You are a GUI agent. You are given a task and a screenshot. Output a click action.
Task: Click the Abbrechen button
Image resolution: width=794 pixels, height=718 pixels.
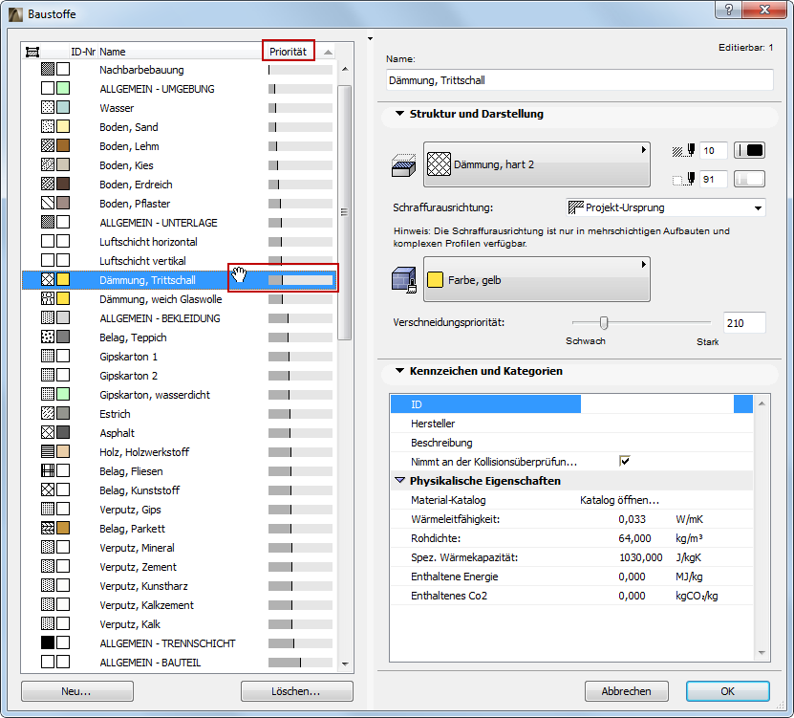pos(627,691)
